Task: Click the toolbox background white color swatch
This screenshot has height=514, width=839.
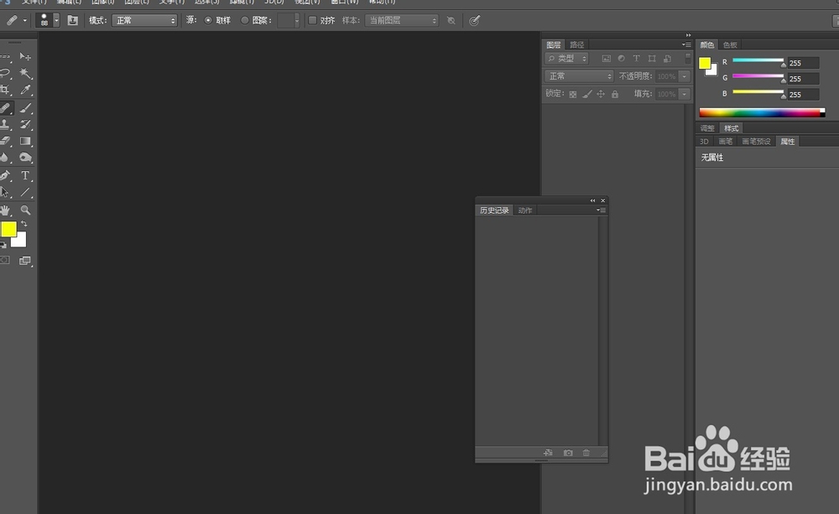Action: coord(20,241)
